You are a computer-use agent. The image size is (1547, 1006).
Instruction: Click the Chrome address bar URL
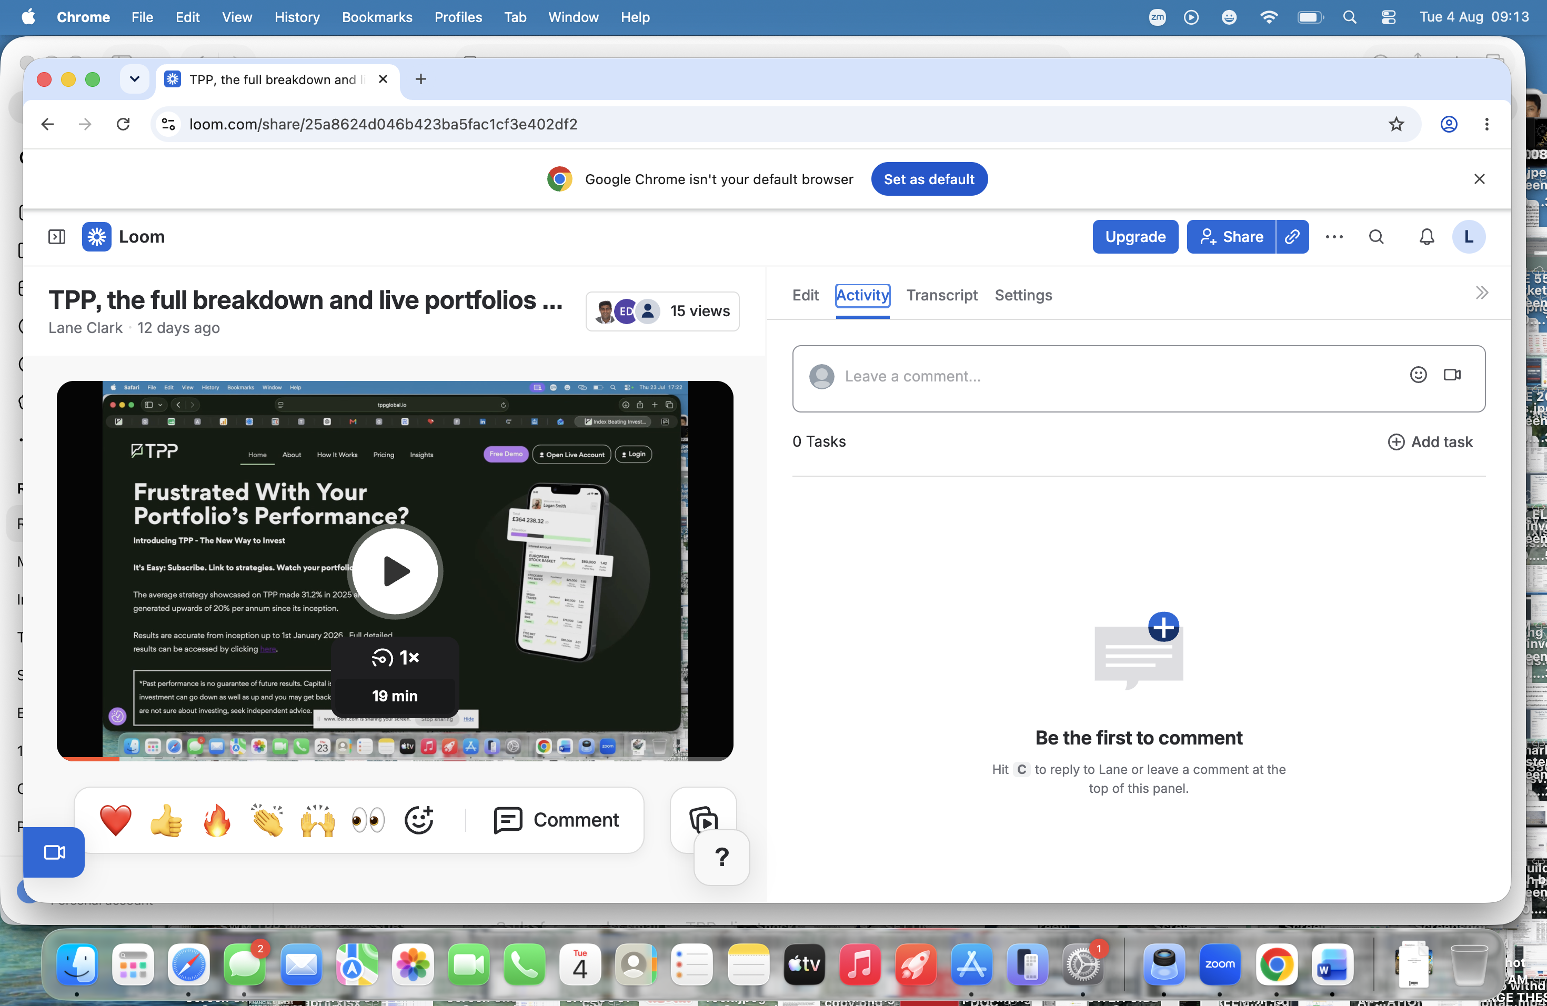pos(383,124)
